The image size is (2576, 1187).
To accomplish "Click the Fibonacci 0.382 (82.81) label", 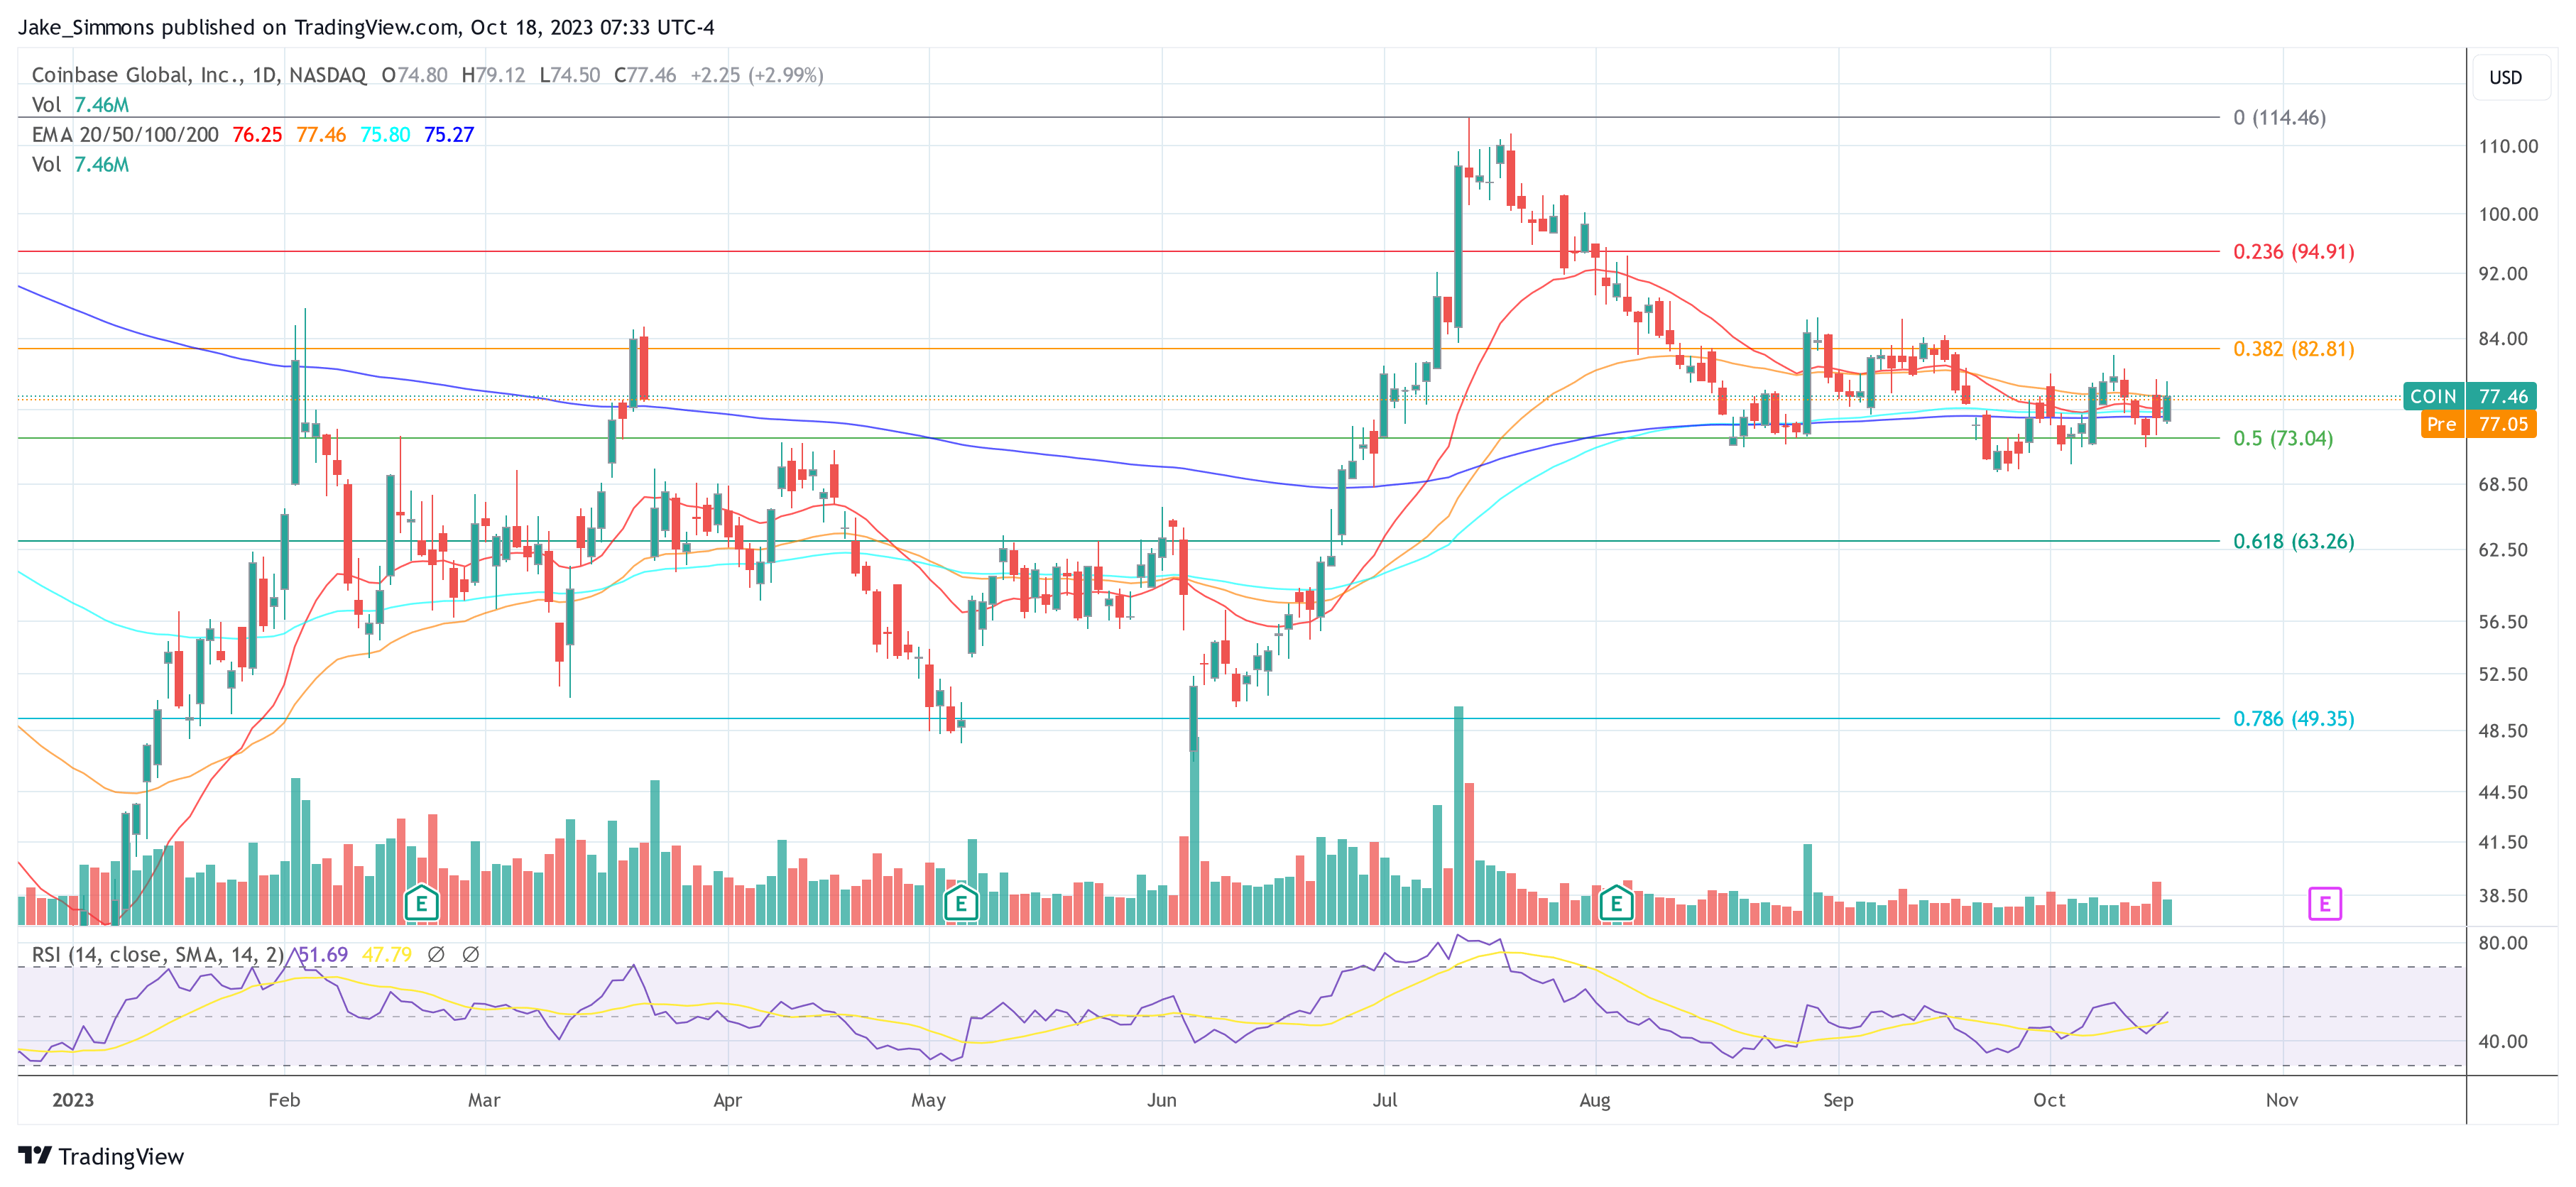I will click(x=2293, y=349).
